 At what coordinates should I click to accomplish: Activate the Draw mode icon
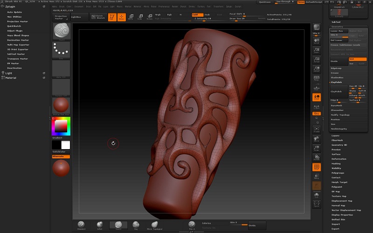tap(122, 17)
